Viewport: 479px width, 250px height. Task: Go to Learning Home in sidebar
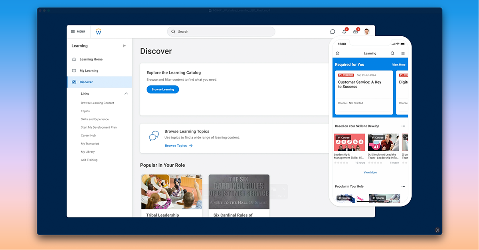[91, 59]
